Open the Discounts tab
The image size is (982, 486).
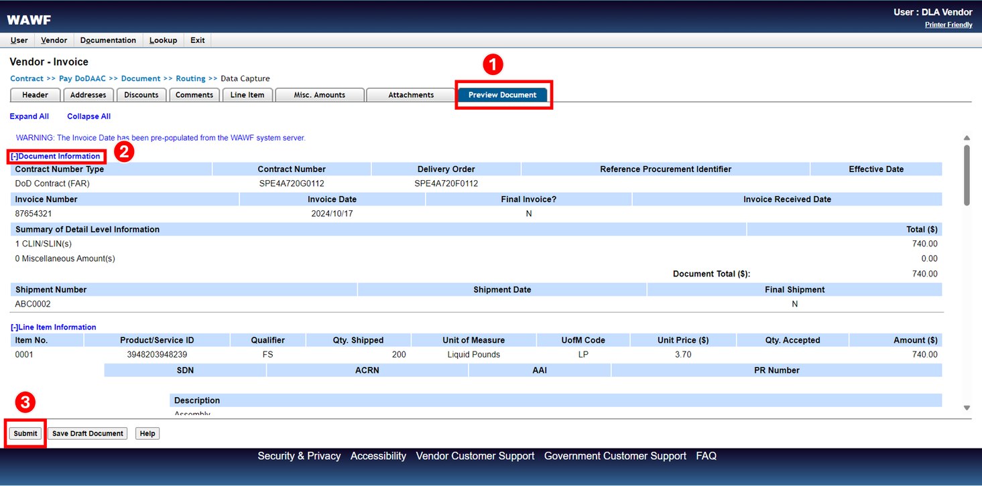pos(141,95)
